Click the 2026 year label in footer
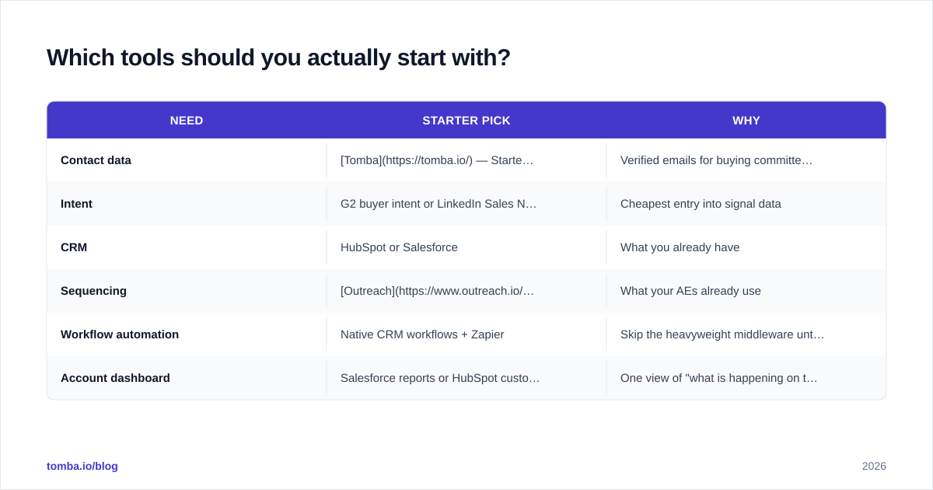The image size is (933, 490). (x=874, y=466)
